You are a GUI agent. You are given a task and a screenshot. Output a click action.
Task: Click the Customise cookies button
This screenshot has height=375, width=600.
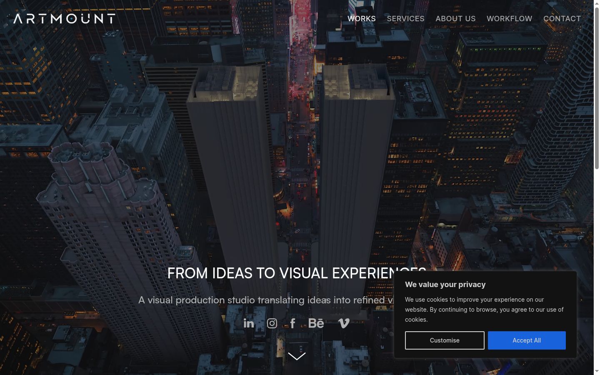click(x=445, y=340)
